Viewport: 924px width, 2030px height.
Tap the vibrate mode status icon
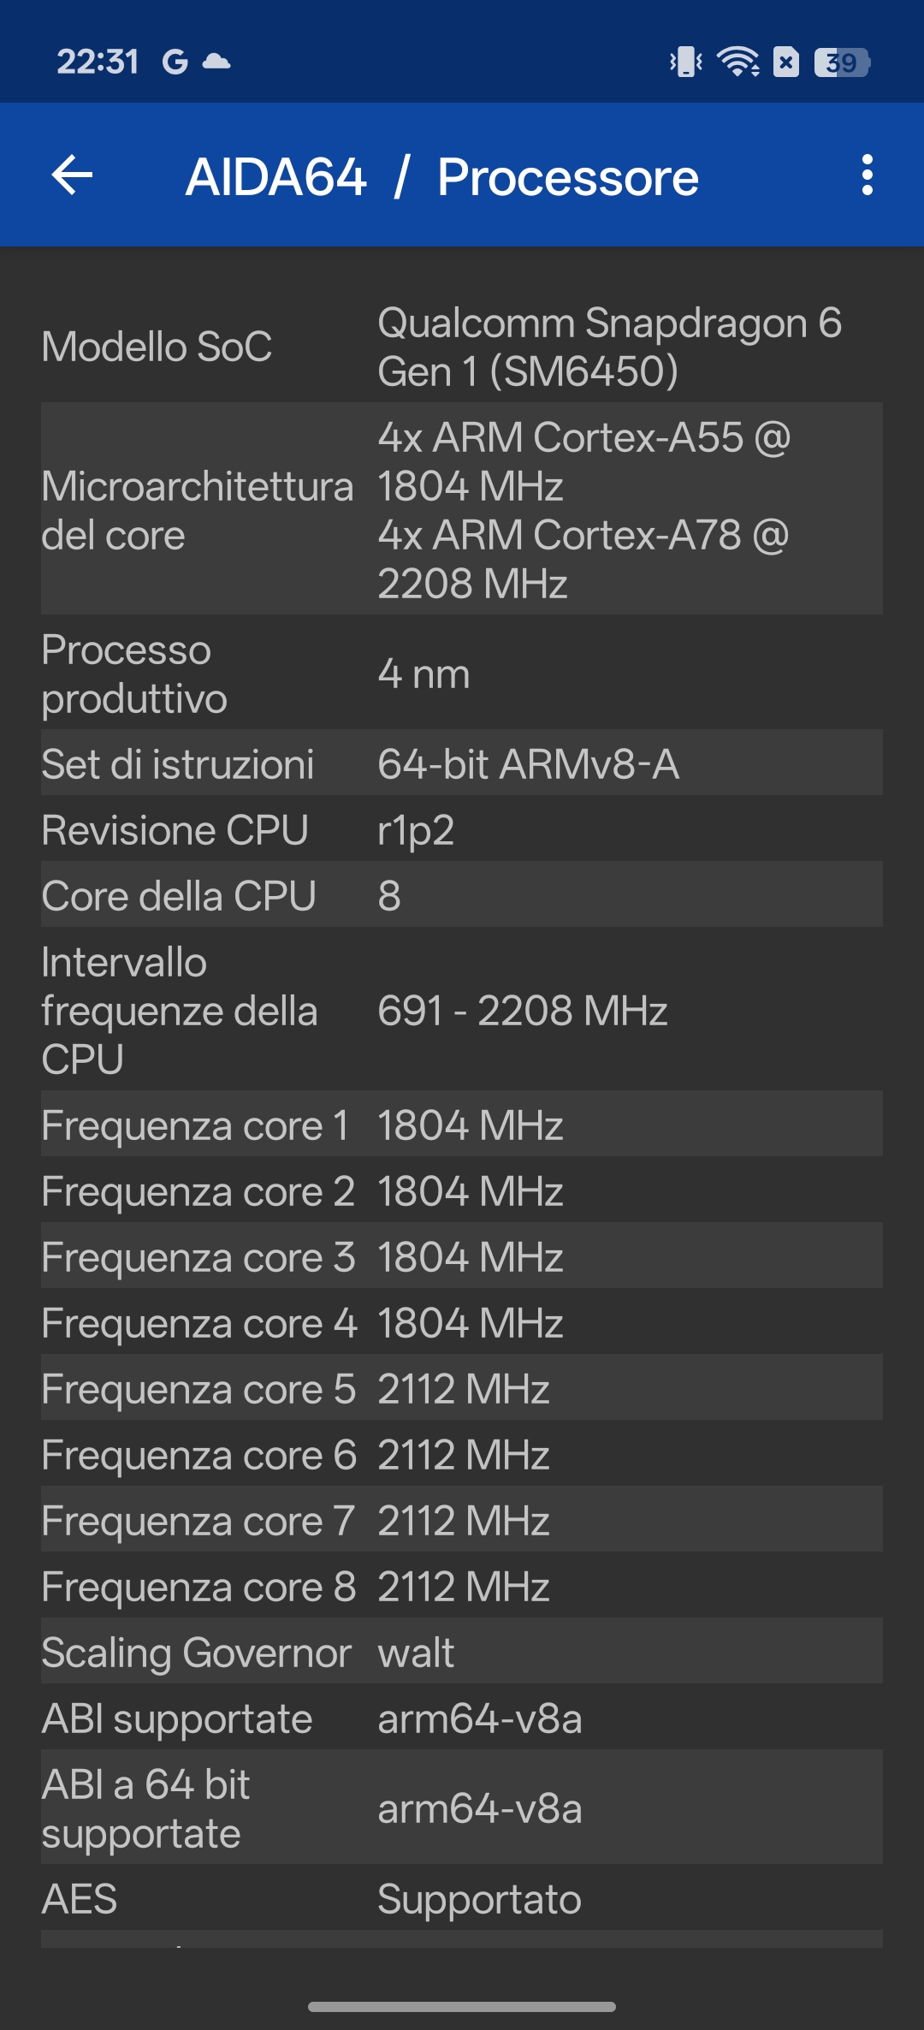coord(686,62)
